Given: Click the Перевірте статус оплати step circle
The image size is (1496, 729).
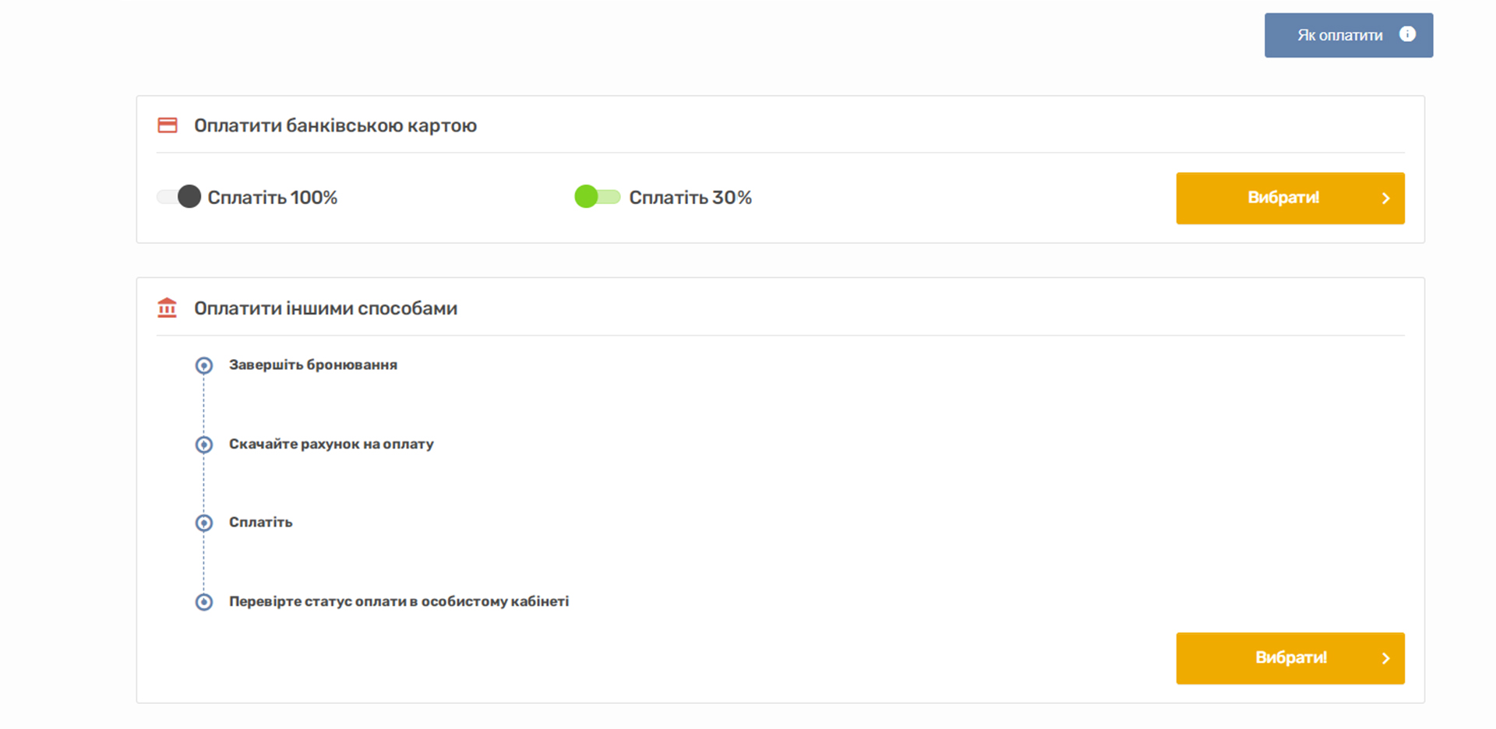Looking at the screenshot, I should coord(204,602).
